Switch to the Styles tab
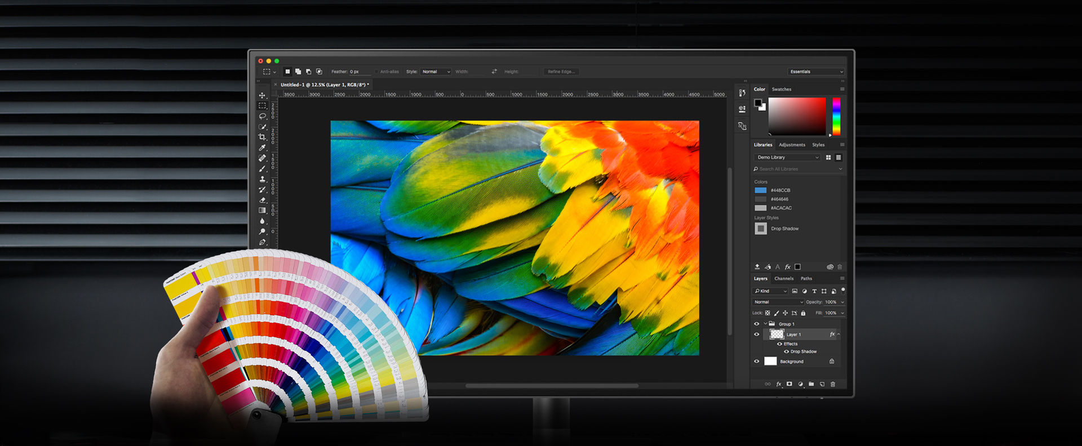The width and height of the screenshot is (1082, 446). coord(818,145)
